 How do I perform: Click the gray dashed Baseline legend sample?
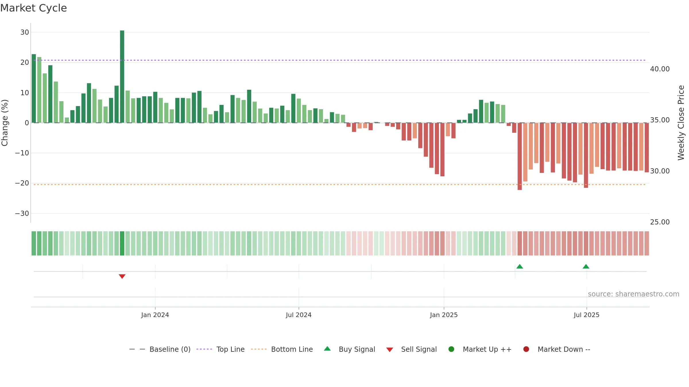click(137, 349)
